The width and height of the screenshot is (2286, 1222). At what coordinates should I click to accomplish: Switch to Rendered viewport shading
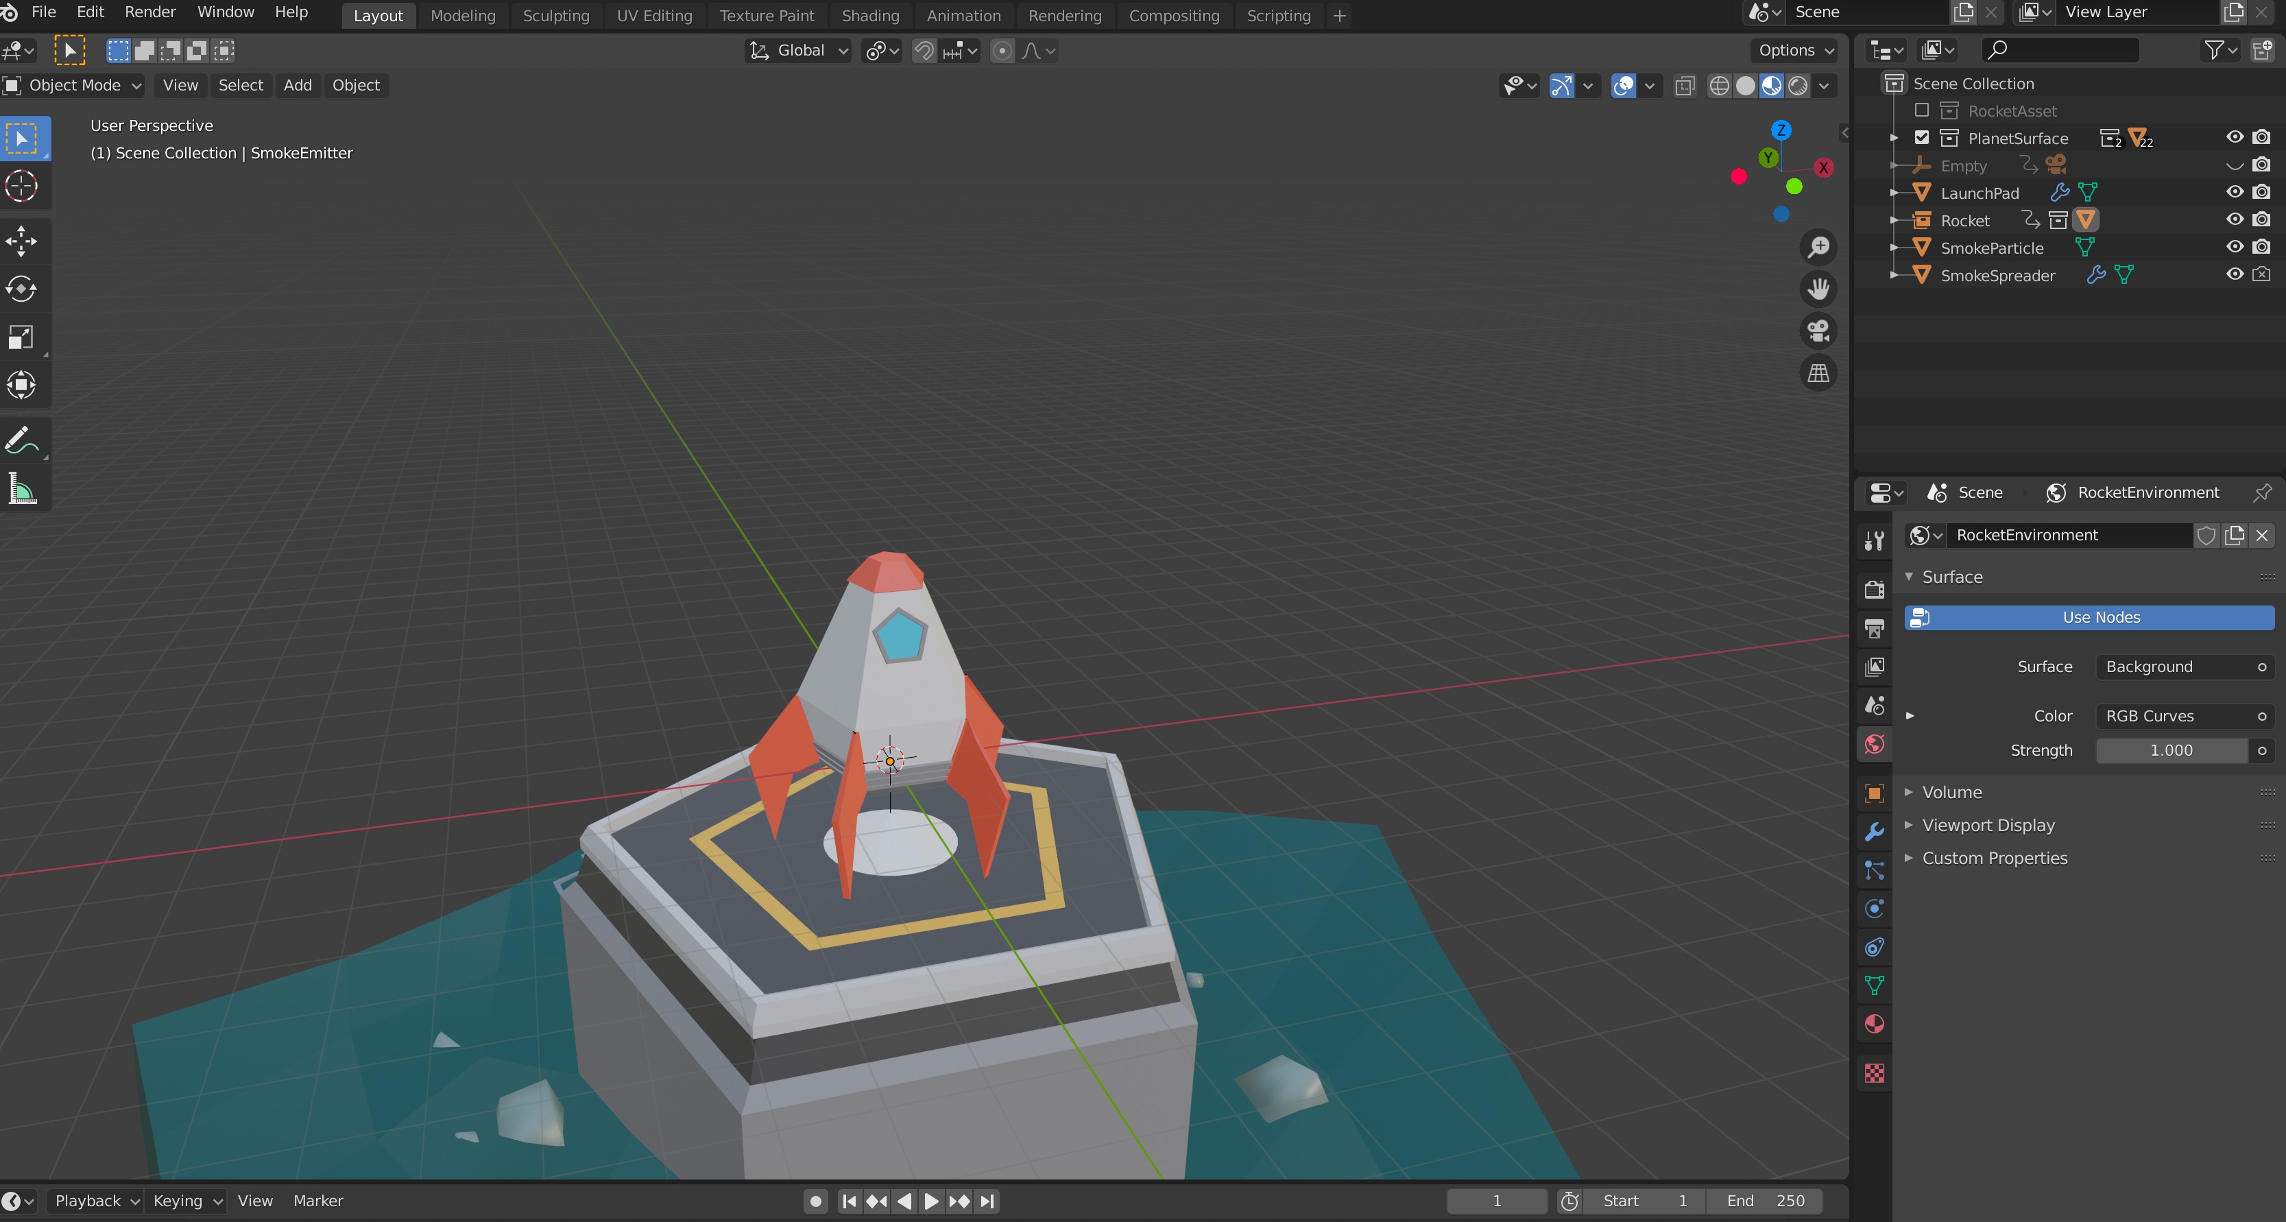coord(1798,85)
